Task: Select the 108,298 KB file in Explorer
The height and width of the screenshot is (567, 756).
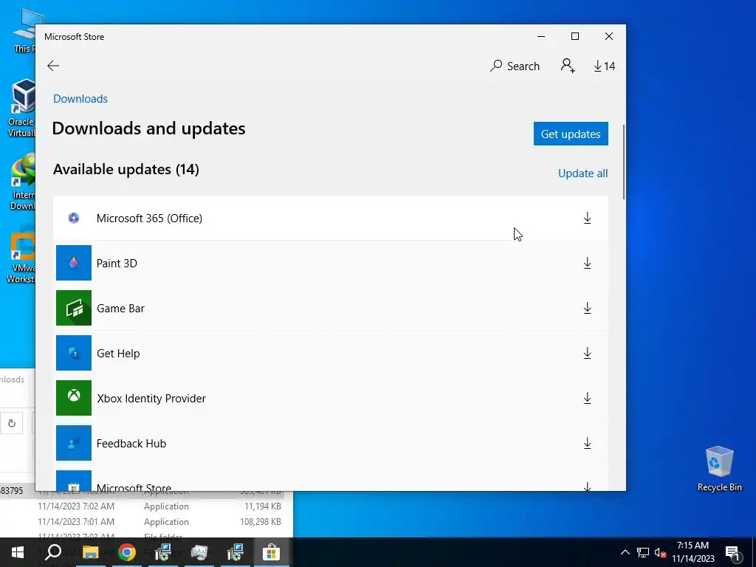Action: click(147, 522)
